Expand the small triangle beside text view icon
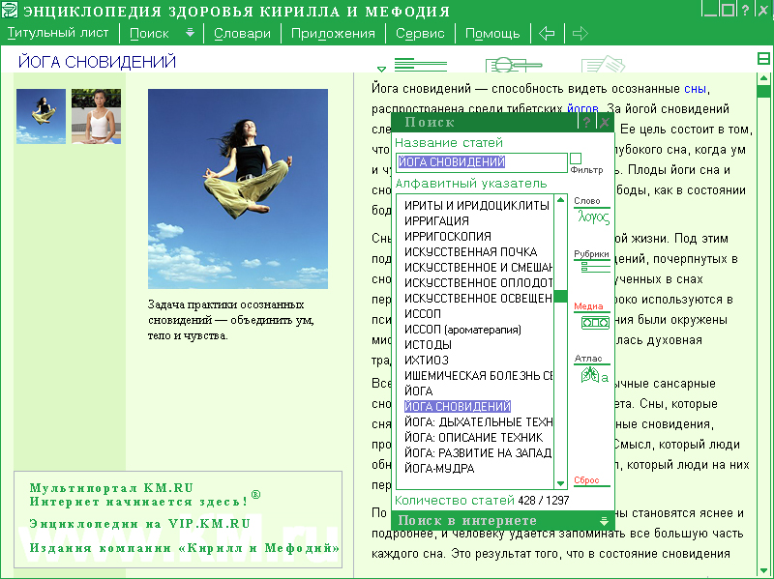 tap(381, 69)
